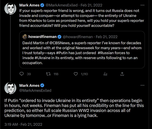Open Mark Ames avatar on top tweet
Image resolution: width=152 pixels, height=129 pixels.
coord(10,8)
